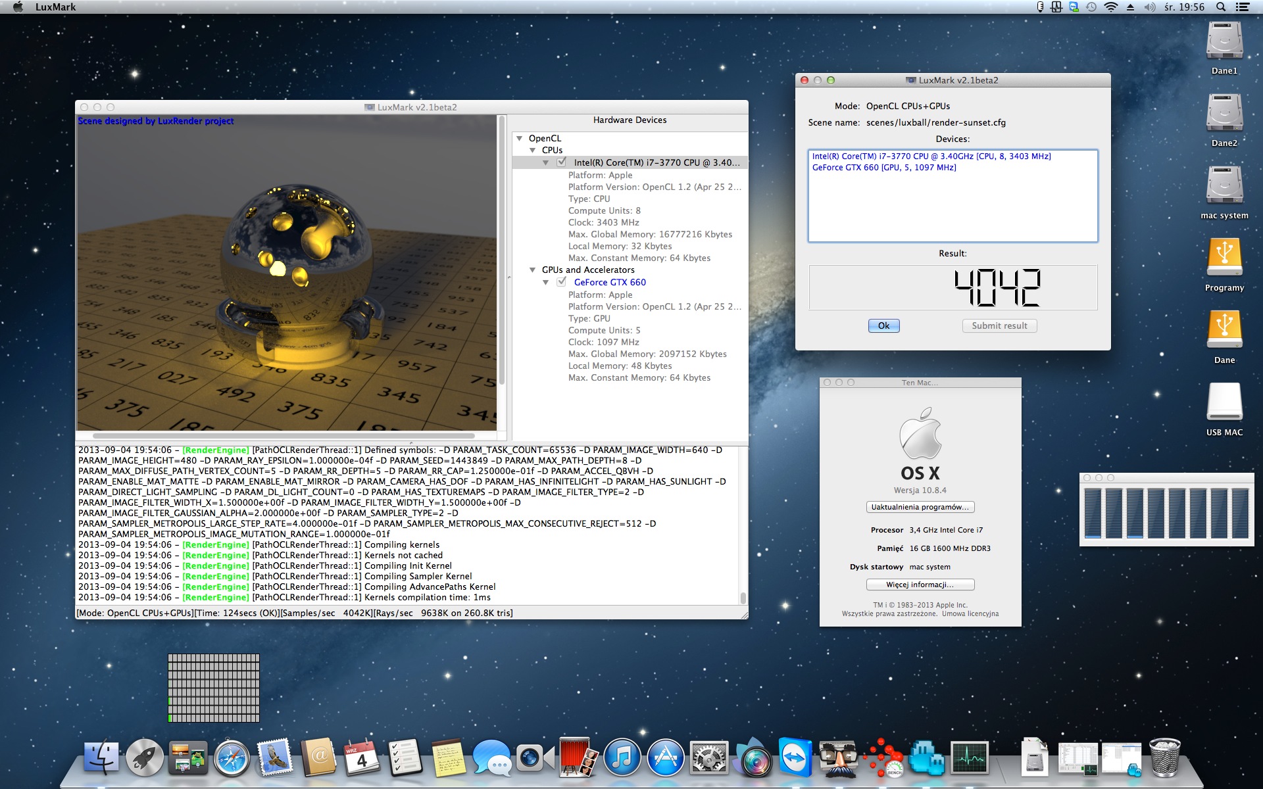
Task: Open Reminders checklist icon in dock
Action: coord(405,758)
